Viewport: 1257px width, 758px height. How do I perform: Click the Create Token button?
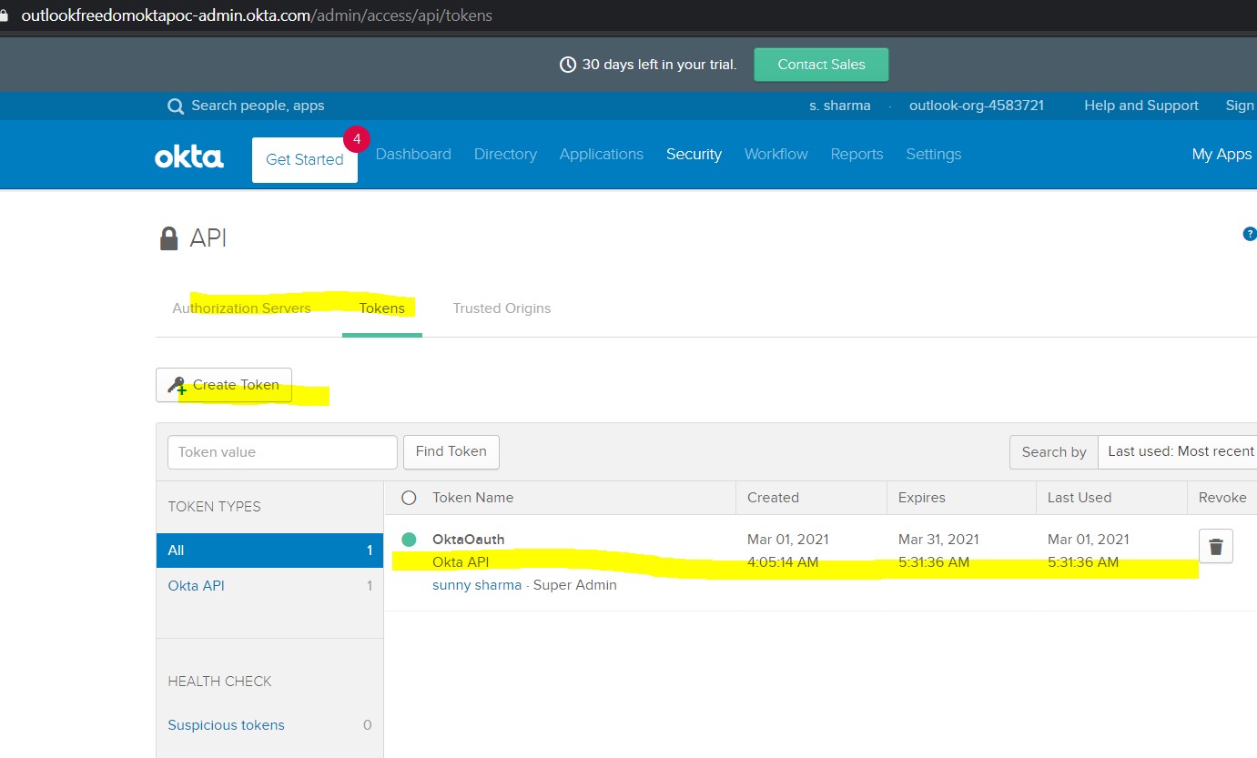tap(224, 385)
